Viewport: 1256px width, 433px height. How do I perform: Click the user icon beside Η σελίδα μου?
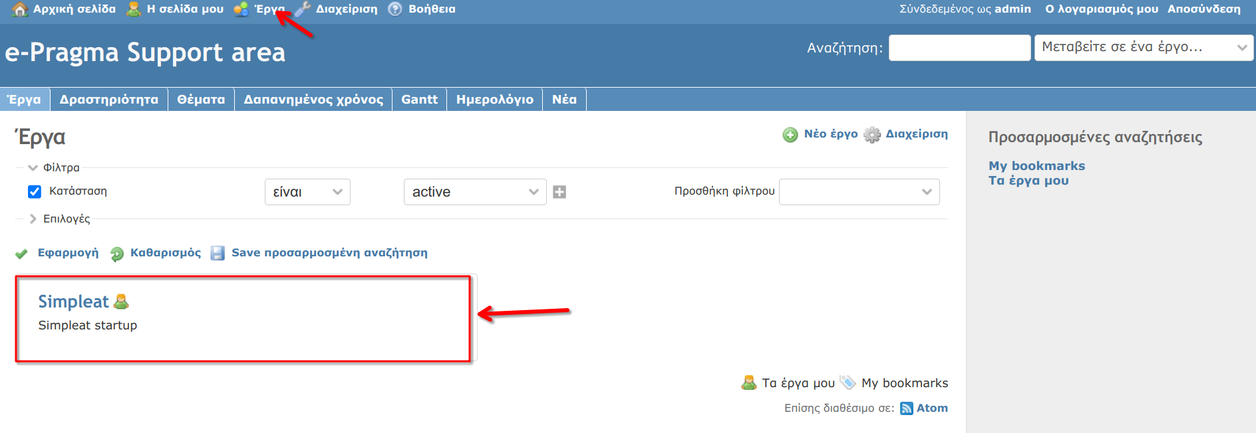[134, 9]
